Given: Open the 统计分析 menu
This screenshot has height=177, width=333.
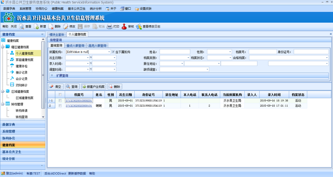Looking at the screenshot, I should (96, 9).
